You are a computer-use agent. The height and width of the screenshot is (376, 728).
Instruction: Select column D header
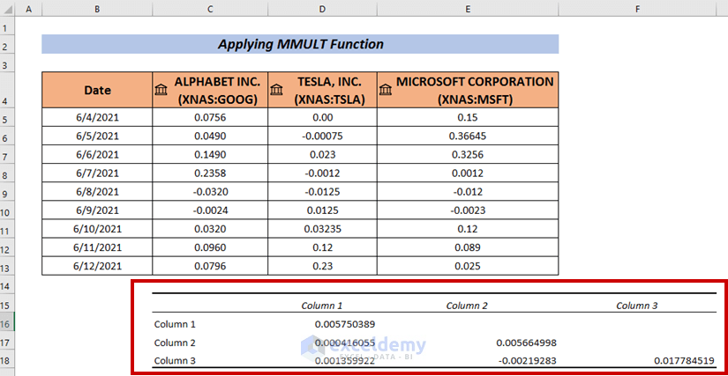coord(322,9)
